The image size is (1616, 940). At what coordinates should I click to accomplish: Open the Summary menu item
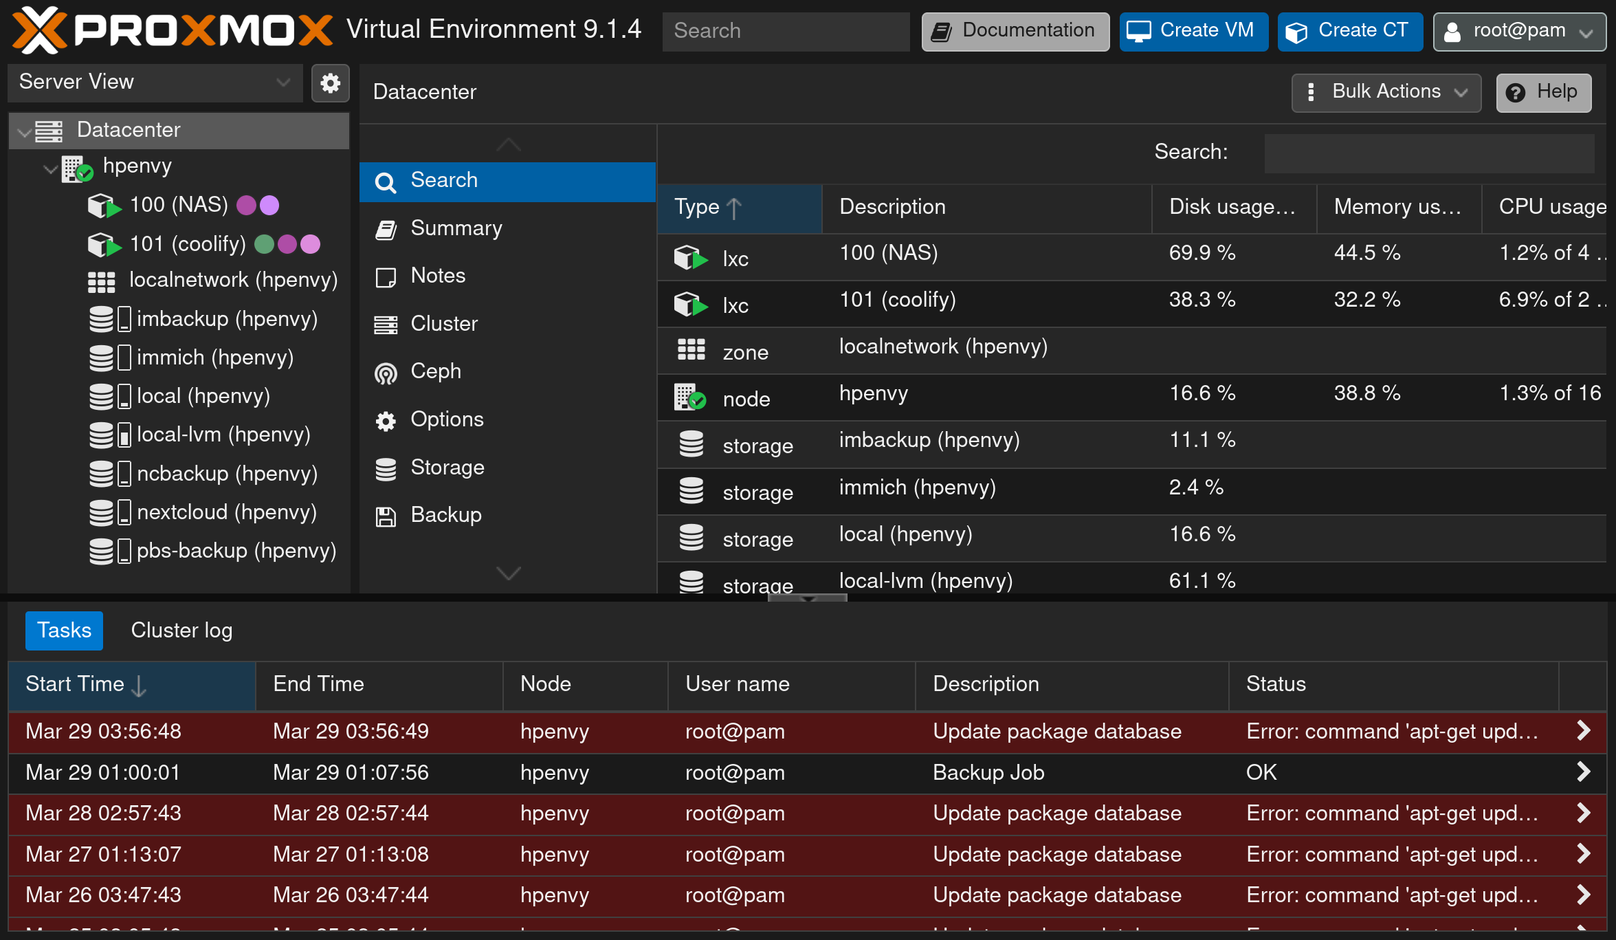click(x=507, y=229)
